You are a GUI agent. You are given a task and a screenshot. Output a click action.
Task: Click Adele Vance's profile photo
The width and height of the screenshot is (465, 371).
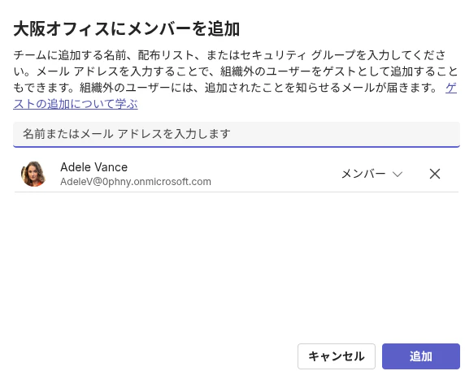click(x=33, y=174)
